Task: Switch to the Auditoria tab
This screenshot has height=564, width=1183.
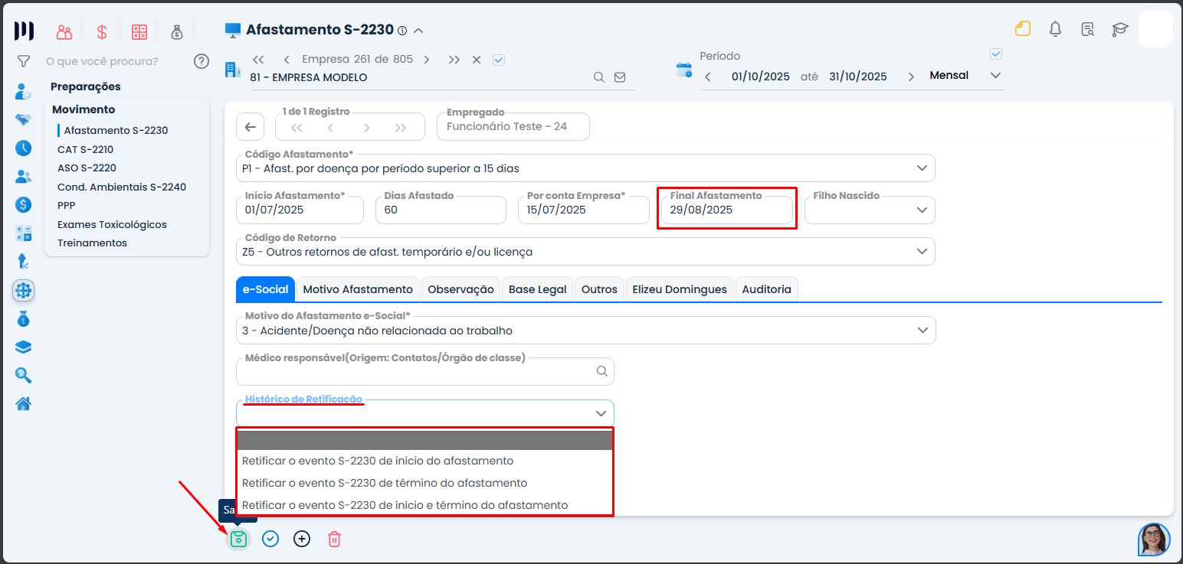Action: click(x=766, y=289)
